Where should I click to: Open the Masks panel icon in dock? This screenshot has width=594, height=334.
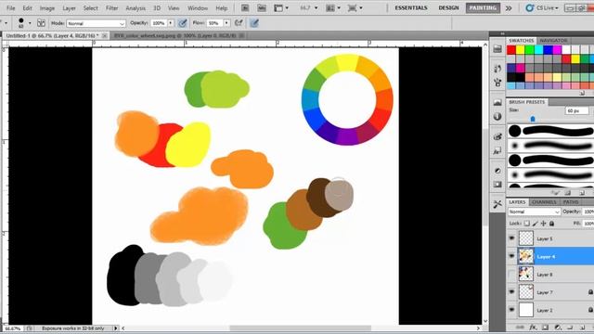click(497, 185)
